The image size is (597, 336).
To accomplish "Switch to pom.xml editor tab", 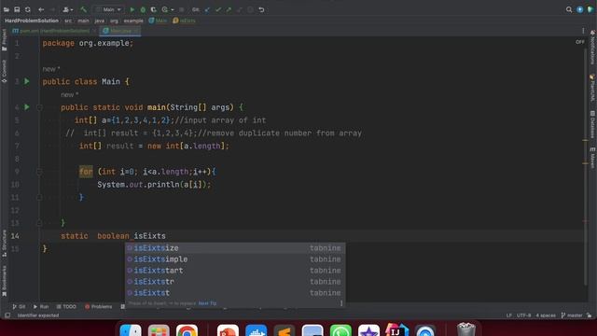I will [51, 31].
